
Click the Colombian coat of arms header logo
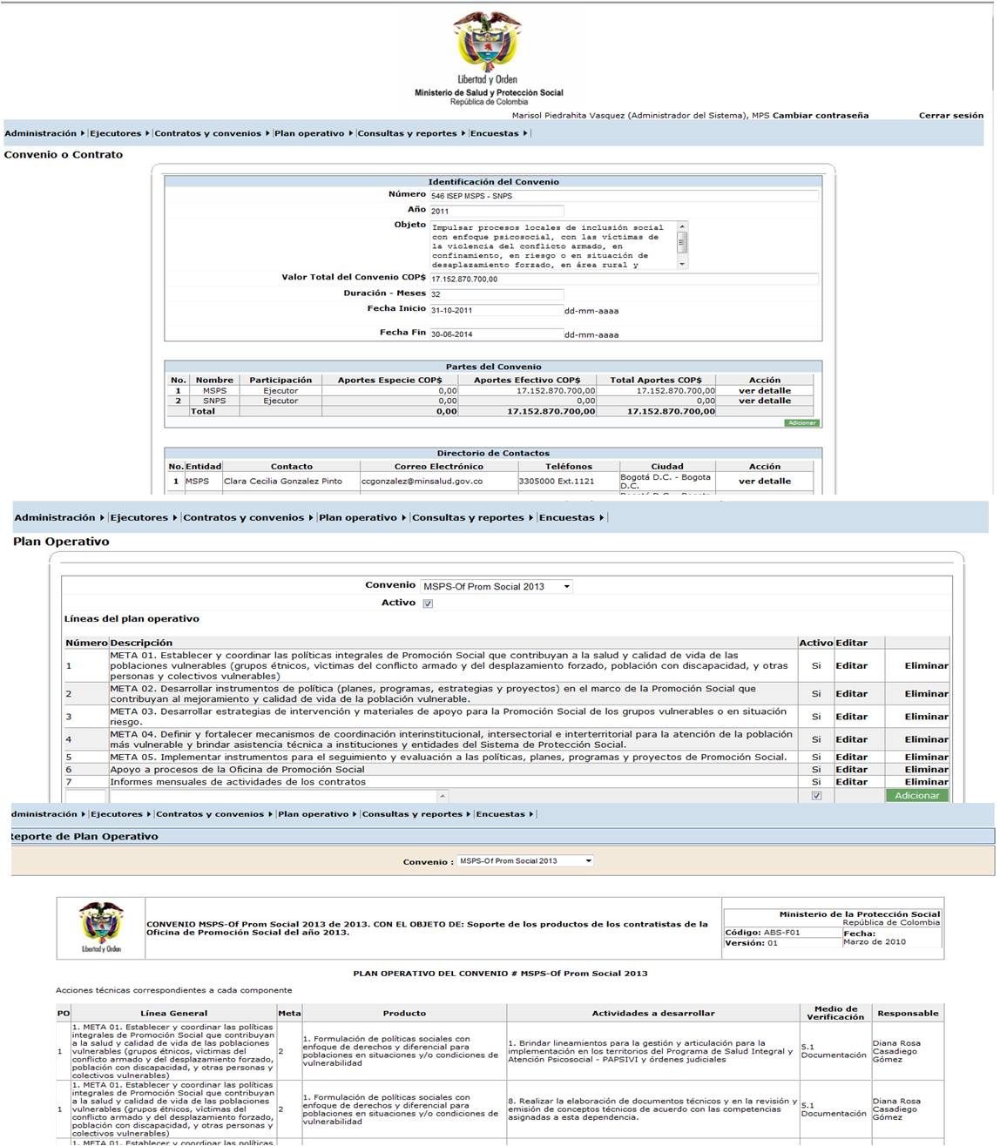tap(487, 42)
